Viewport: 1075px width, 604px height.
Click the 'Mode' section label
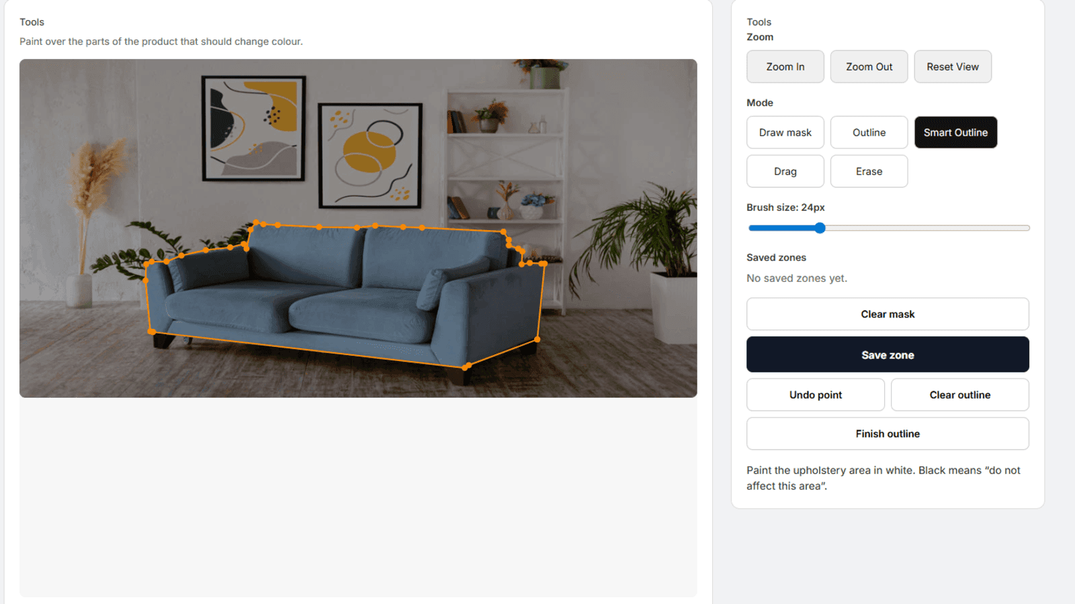(759, 103)
